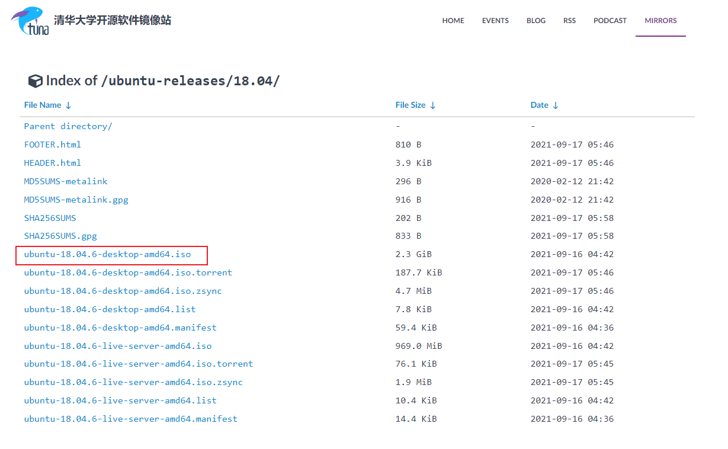Screen dimensions: 728x449
Task: Click the 3.9 KiB file size
Action: point(413,163)
